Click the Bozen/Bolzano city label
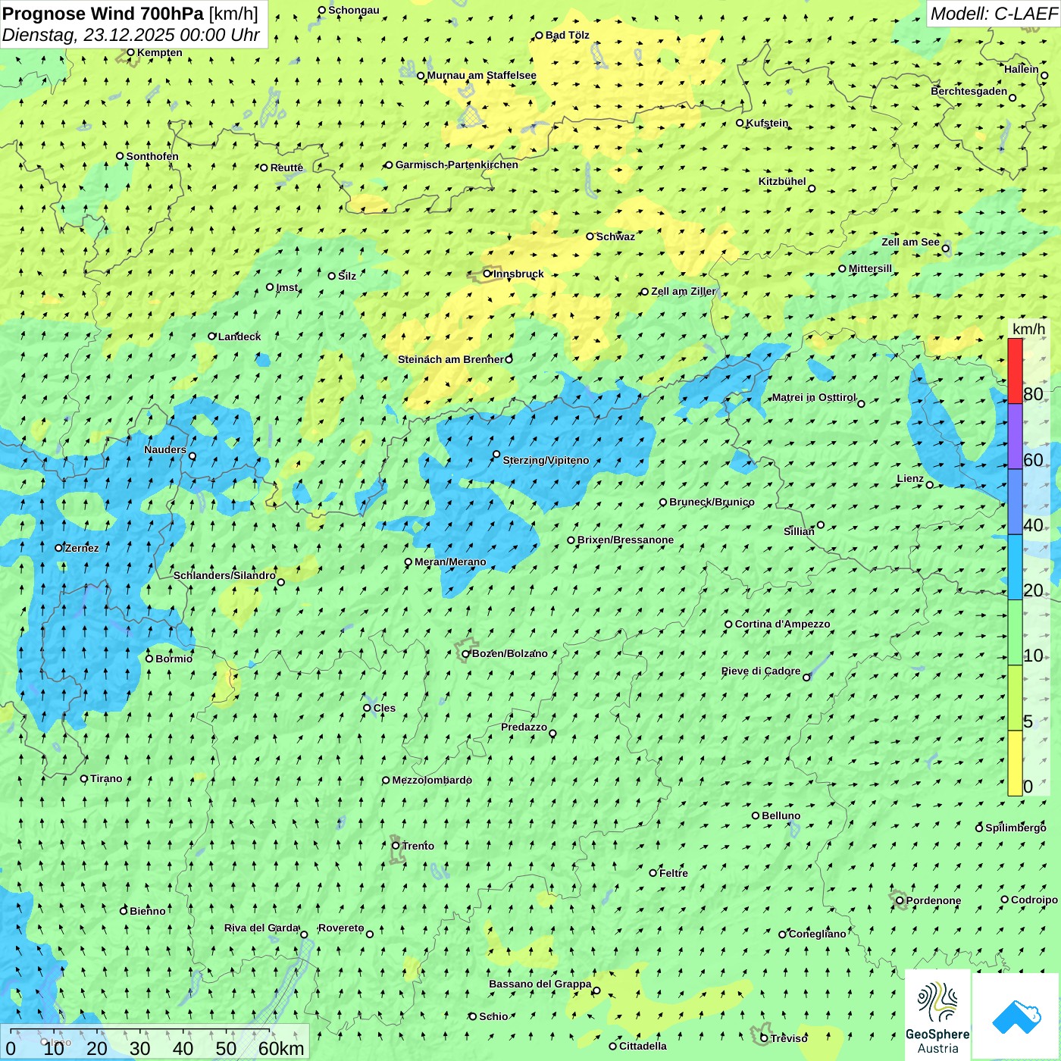The width and height of the screenshot is (1061, 1061). 509,653
